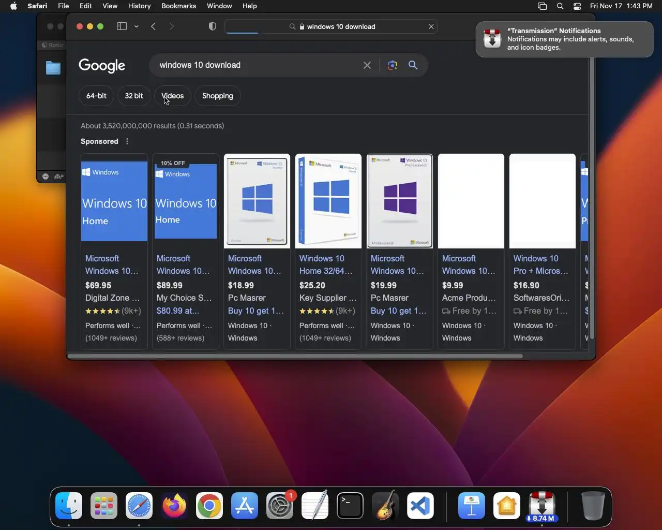662x530 pixels.
Task: Open Spotlight search in menu bar
Action: [x=560, y=6]
